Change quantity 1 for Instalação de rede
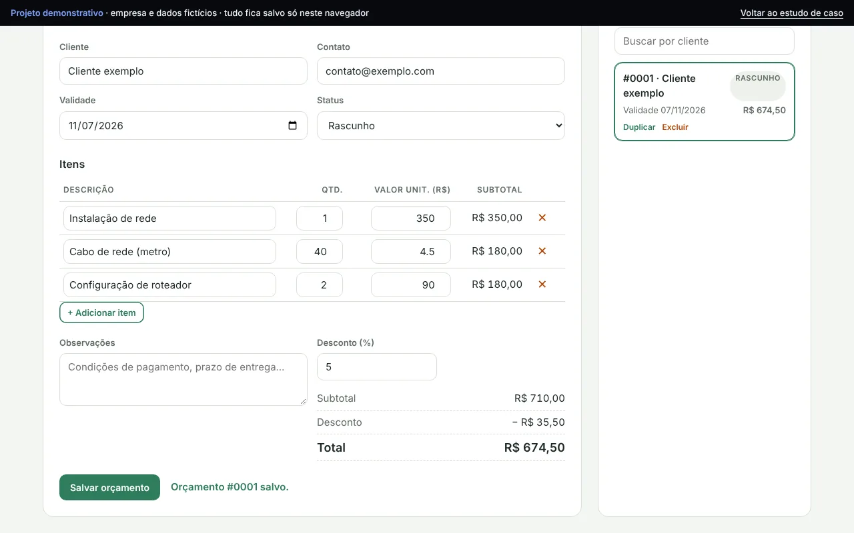854x533 pixels. coord(320,218)
